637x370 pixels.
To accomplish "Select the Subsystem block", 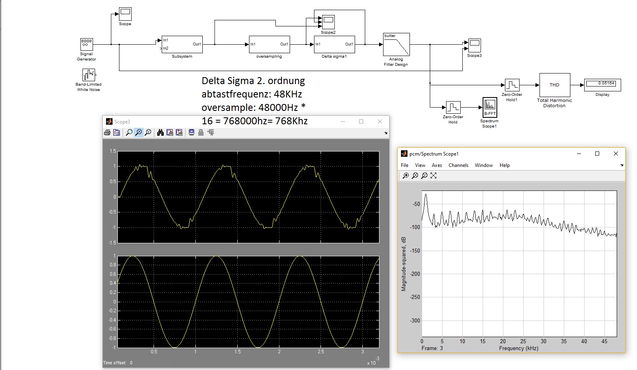I will click(x=182, y=44).
